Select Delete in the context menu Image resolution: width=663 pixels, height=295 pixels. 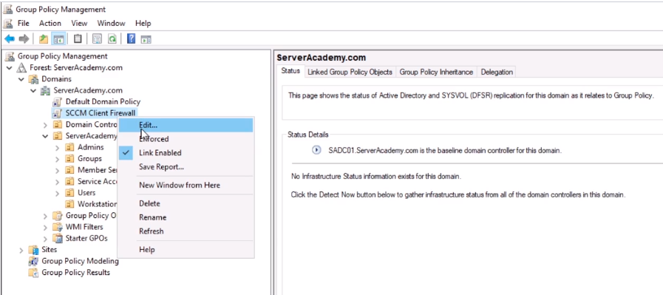pyautogui.click(x=186, y=203)
